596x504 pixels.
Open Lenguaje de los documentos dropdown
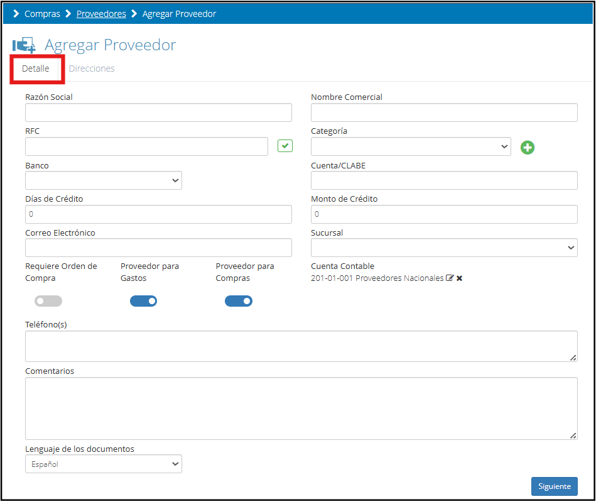(104, 464)
